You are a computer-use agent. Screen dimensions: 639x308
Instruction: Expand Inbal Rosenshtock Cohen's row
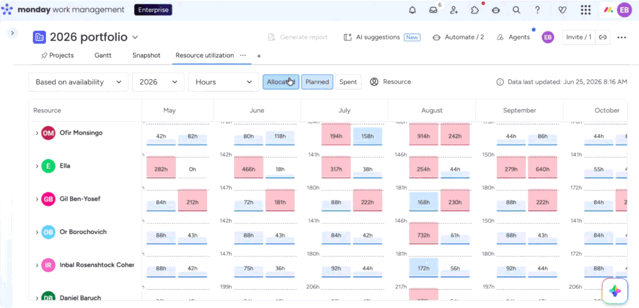coord(37,265)
